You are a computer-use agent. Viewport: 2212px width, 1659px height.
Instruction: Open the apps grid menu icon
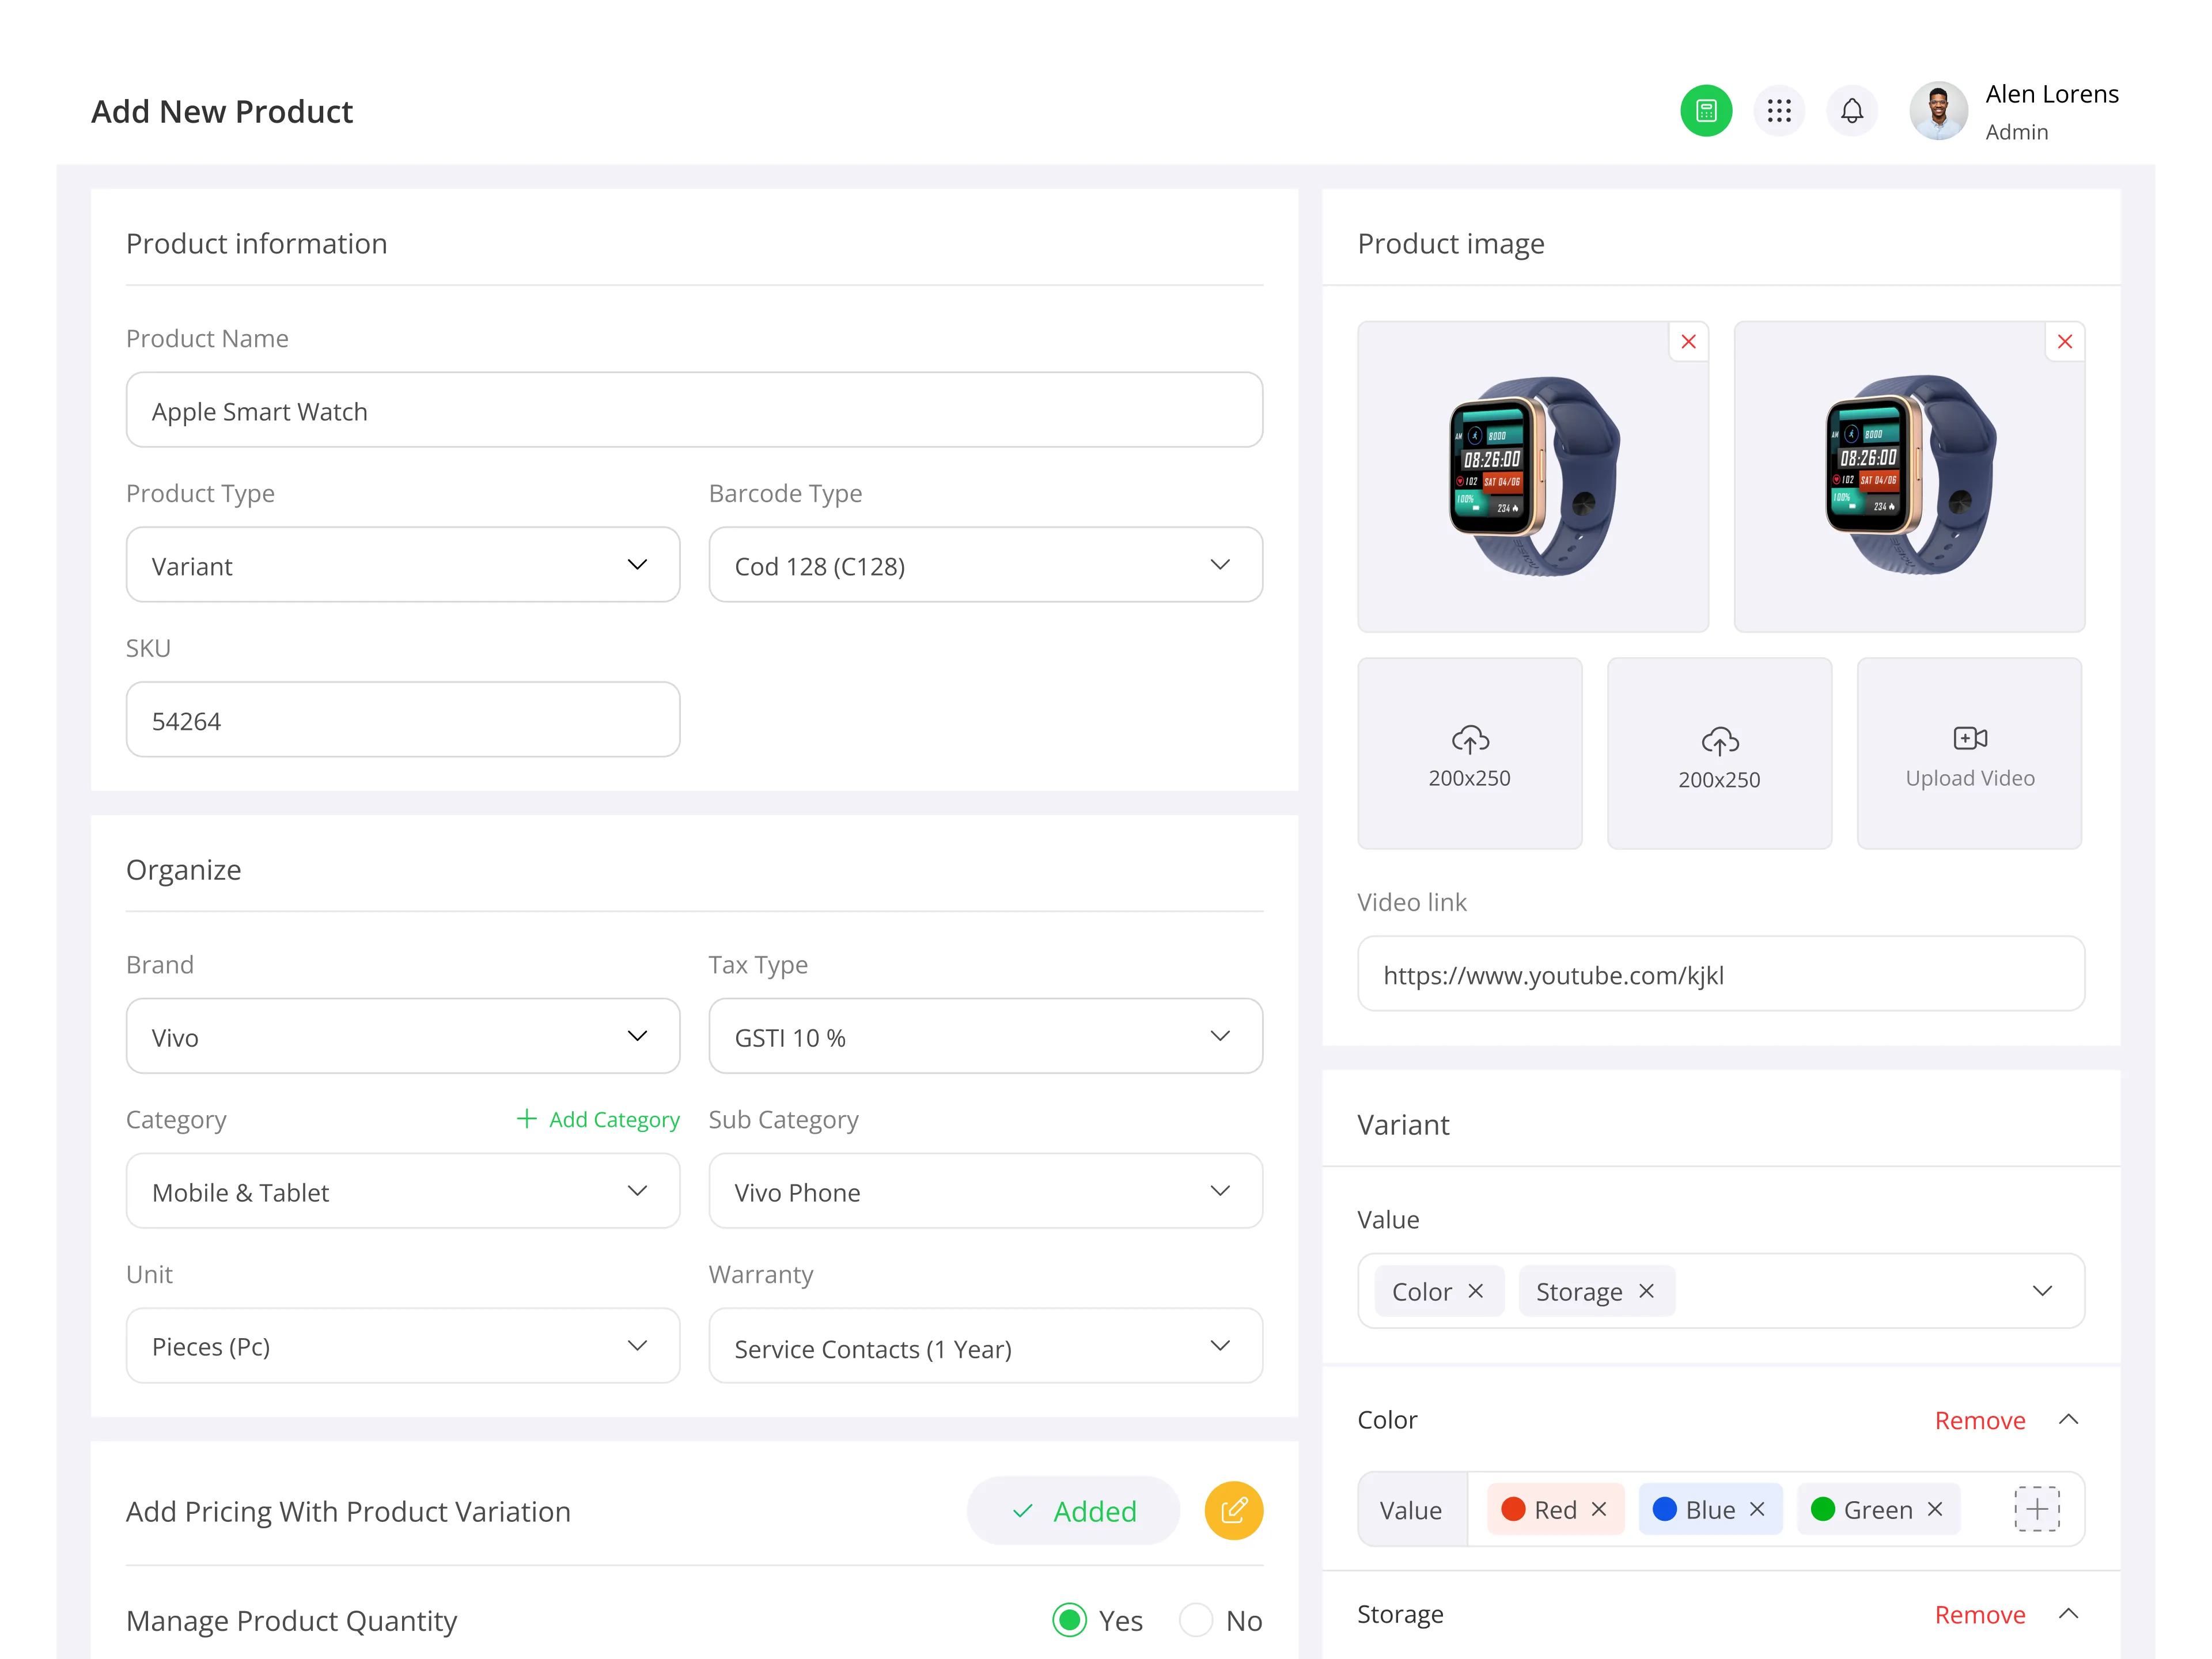tap(1778, 110)
